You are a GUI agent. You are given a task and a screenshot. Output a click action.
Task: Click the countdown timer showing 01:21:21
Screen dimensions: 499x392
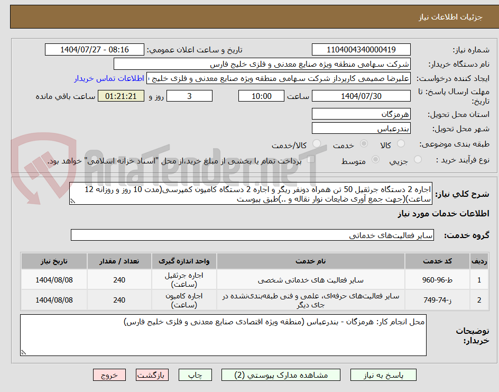tap(121, 96)
